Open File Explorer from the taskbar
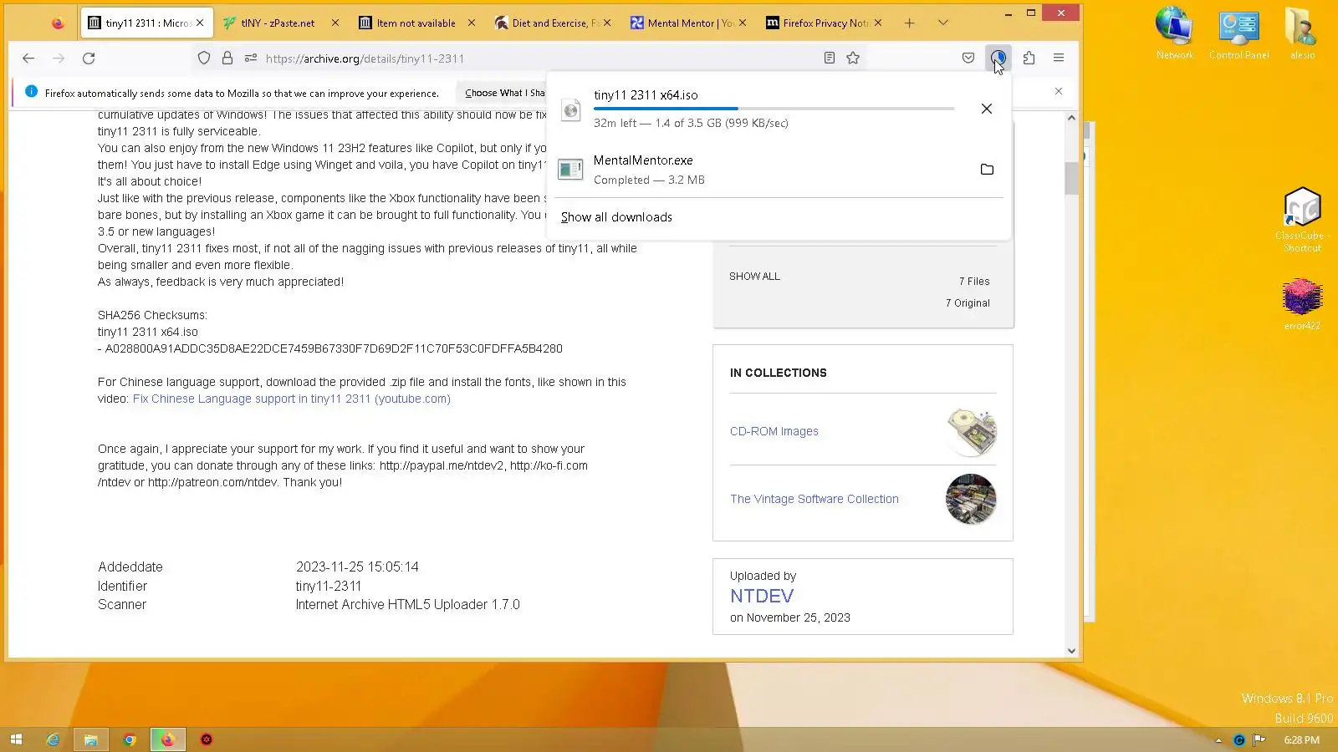The height and width of the screenshot is (752, 1338). pos(91,739)
